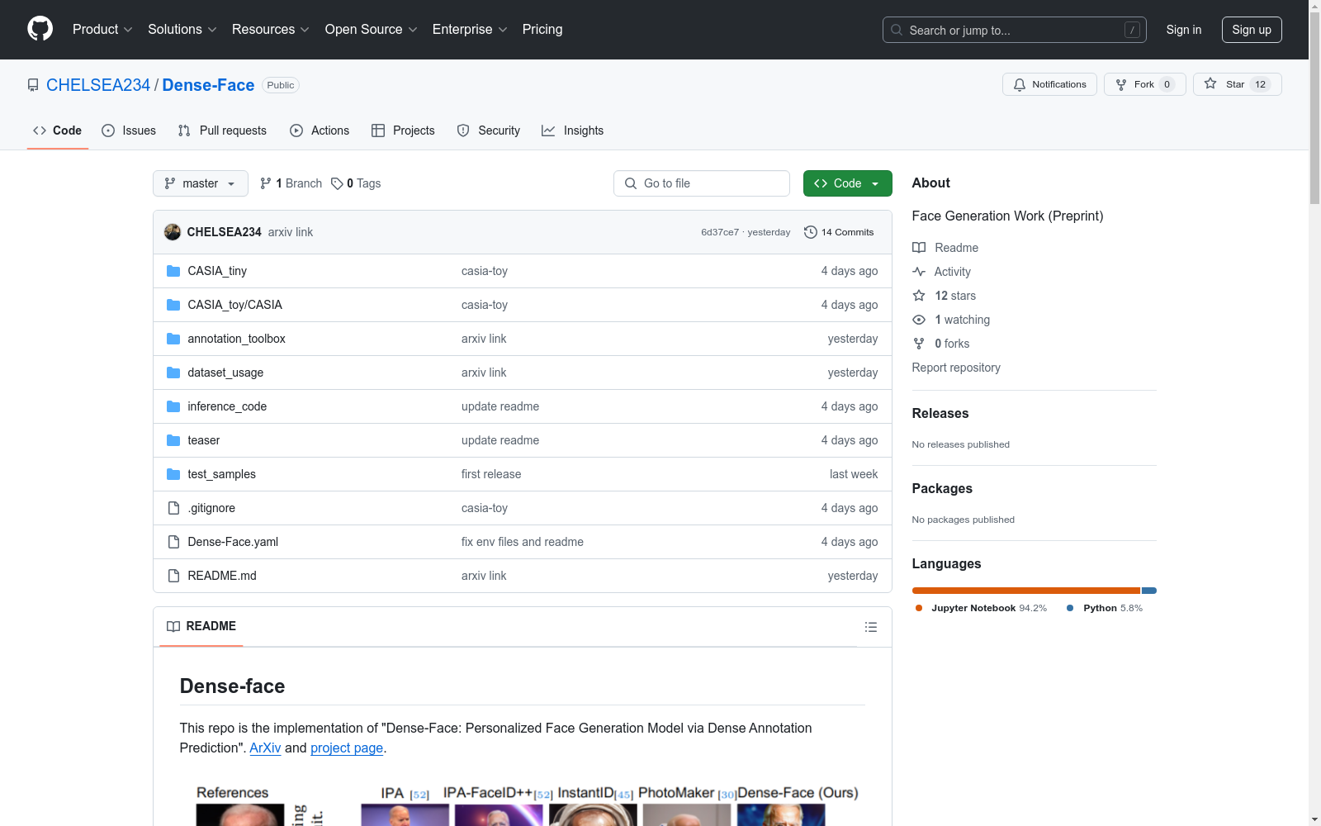Click the watching eye icon
1321x826 pixels.
point(919,320)
